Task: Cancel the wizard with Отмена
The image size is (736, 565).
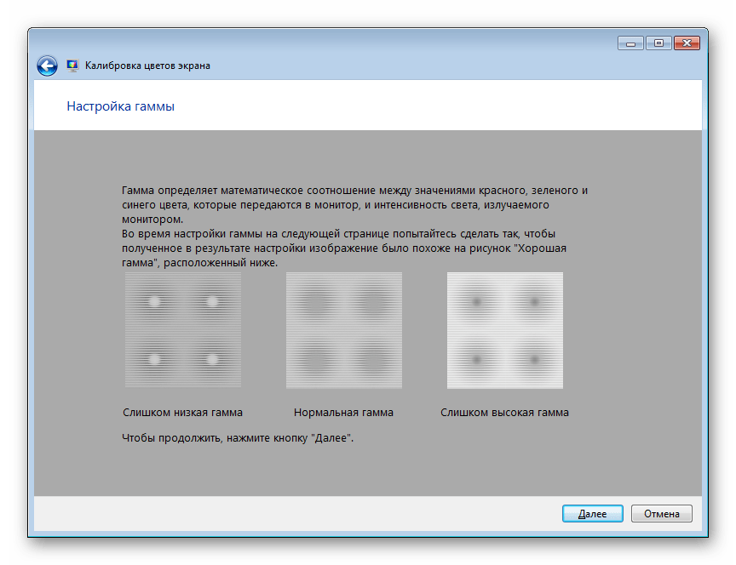Action: coord(661,513)
